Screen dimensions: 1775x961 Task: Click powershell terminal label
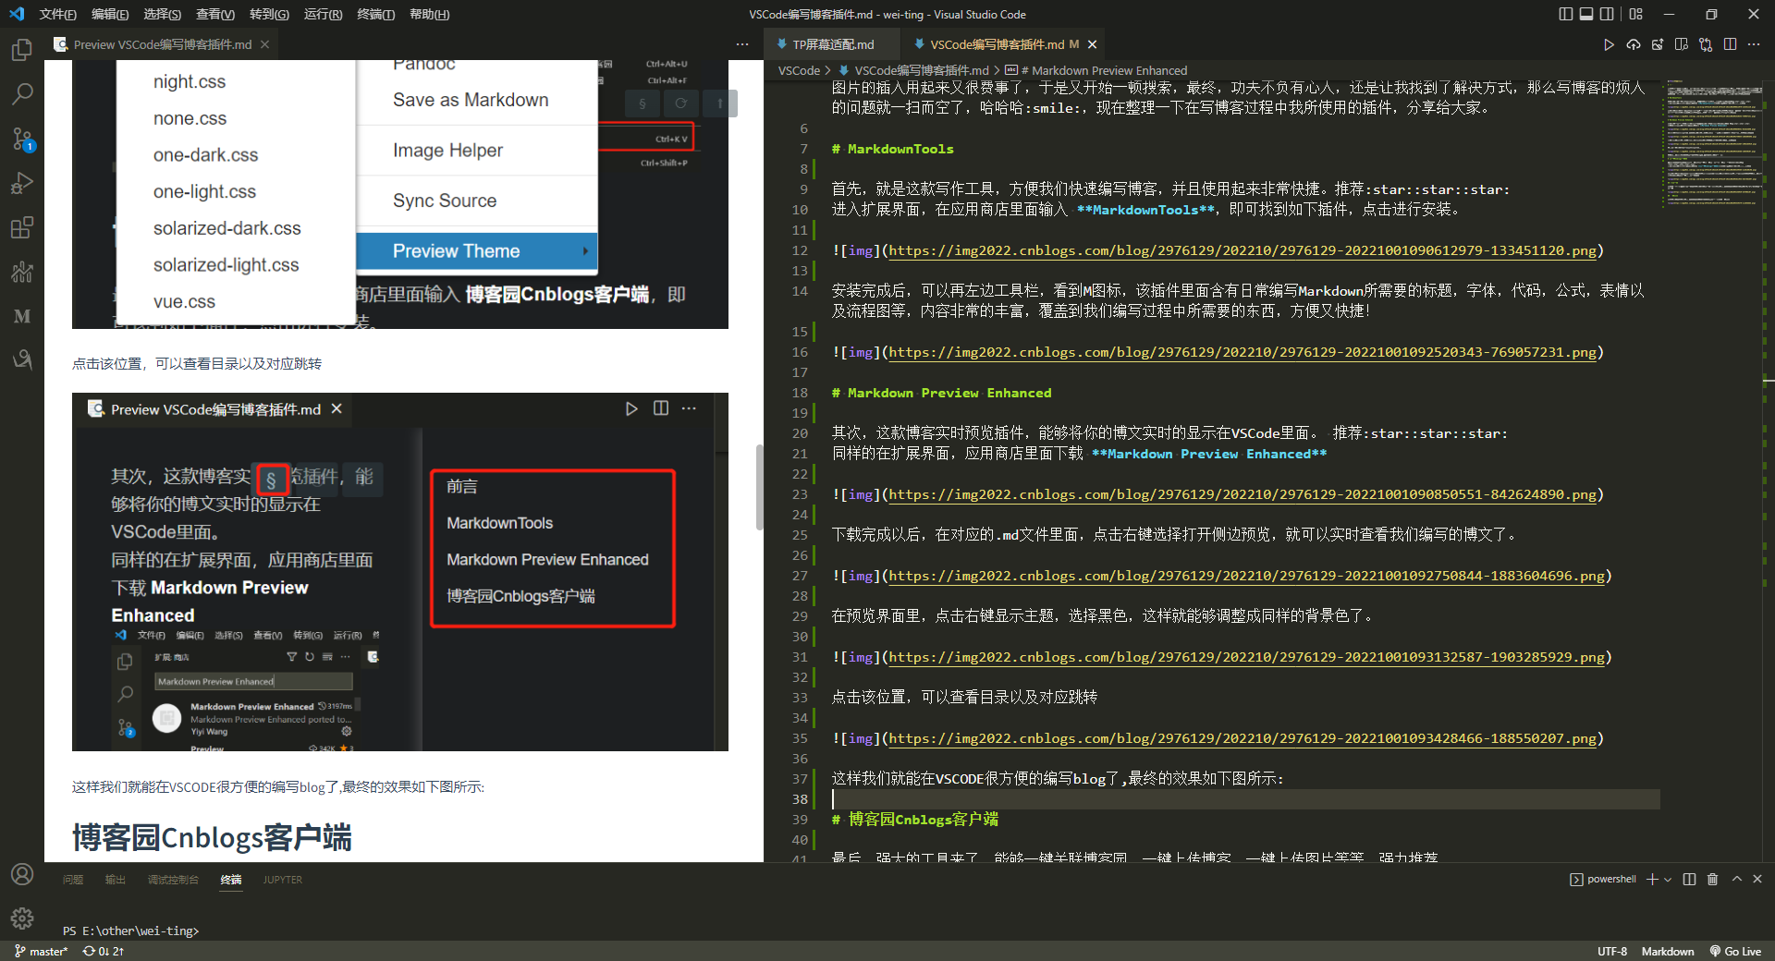point(1603,880)
